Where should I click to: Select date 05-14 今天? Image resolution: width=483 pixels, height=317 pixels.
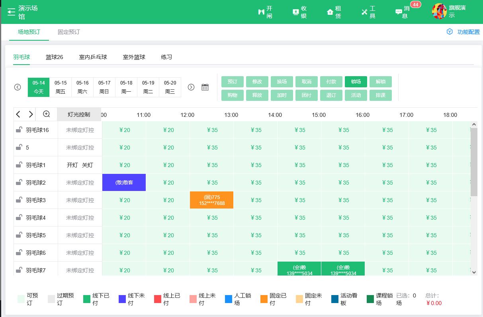(39, 87)
